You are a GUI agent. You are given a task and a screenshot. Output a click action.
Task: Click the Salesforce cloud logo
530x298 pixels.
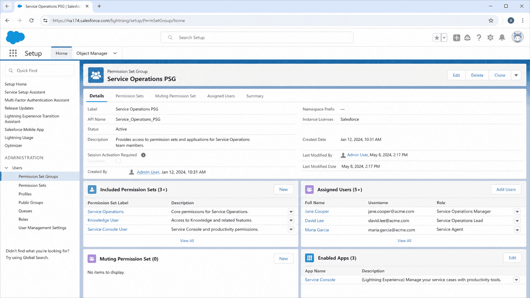click(15, 37)
